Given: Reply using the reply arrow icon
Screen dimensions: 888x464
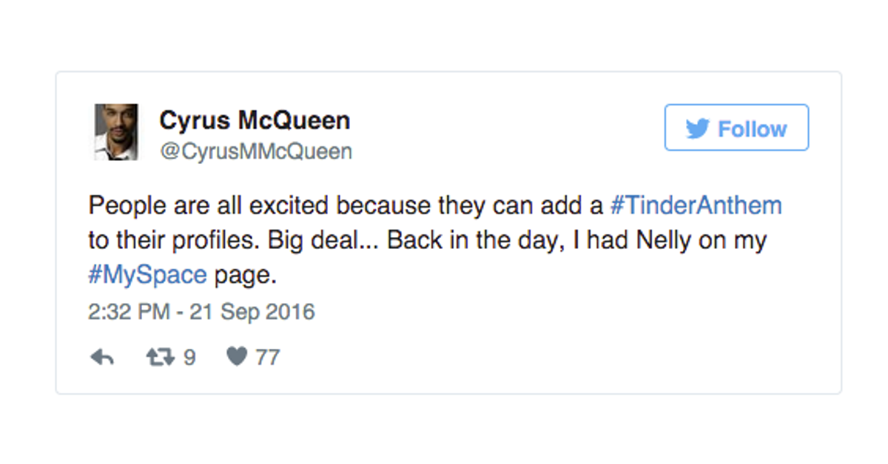Looking at the screenshot, I should tap(102, 356).
